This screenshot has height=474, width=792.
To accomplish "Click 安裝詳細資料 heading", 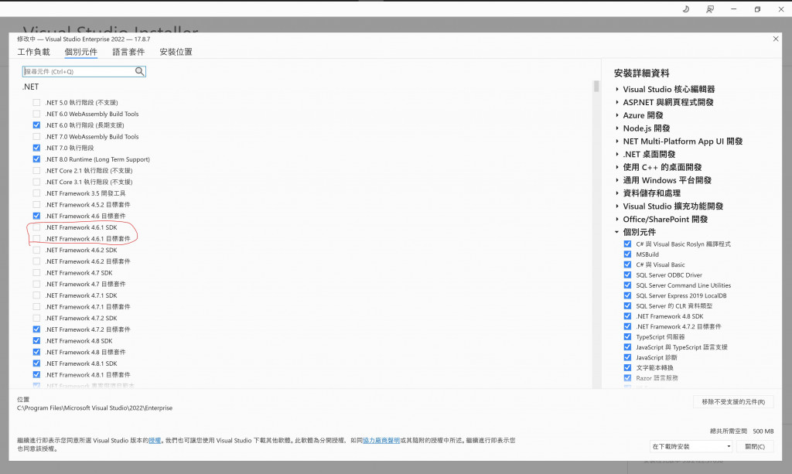I will pyautogui.click(x=641, y=73).
